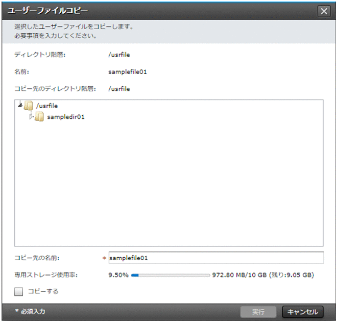The image size is (337, 322).
Task: Click the samplefile01 name value
Action: (128, 72)
